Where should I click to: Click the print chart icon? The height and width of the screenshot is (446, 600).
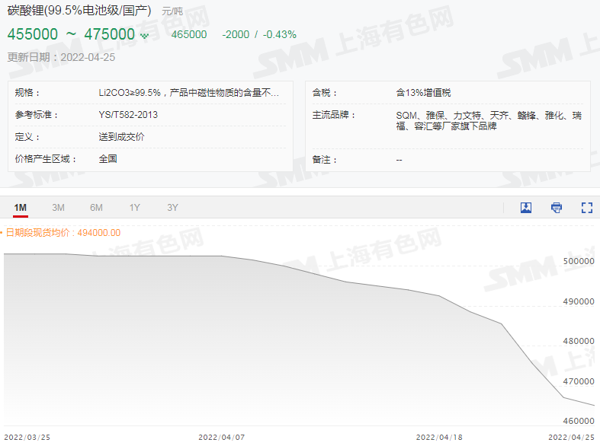(x=557, y=208)
